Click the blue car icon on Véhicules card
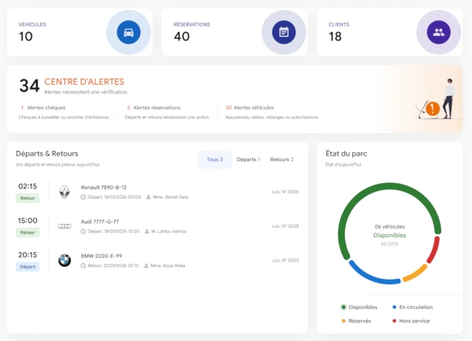 (127, 33)
